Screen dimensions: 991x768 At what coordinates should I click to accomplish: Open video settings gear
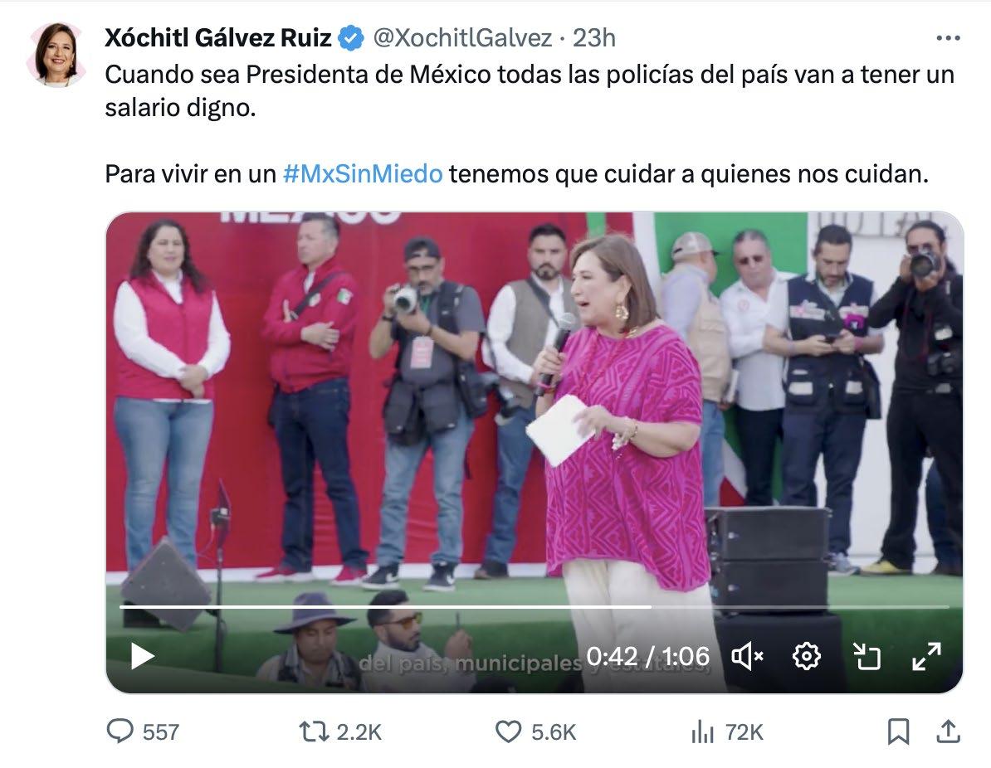click(x=807, y=657)
